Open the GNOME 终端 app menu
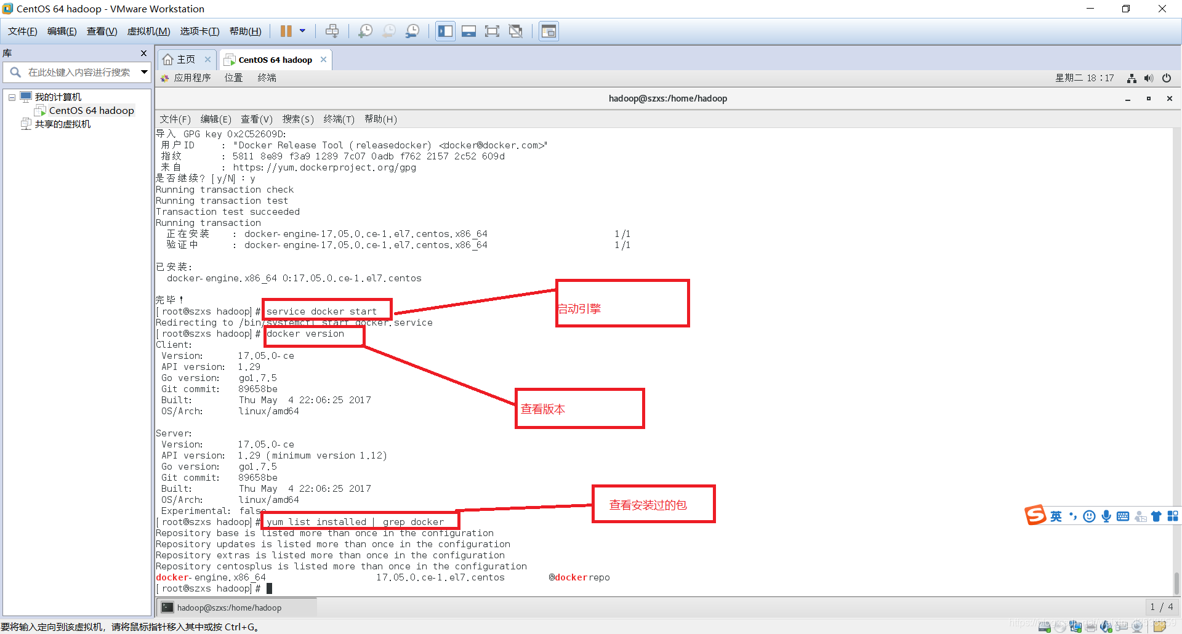 267,78
